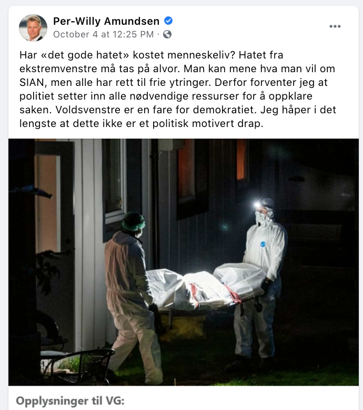The height and width of the screenshot is (410, 363).
Task: Open the three-dots post options menu
Action: [335, 26]
